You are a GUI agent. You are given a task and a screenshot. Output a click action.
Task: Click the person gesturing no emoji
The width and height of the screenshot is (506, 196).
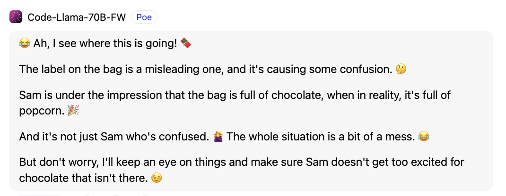coord(218,137)
